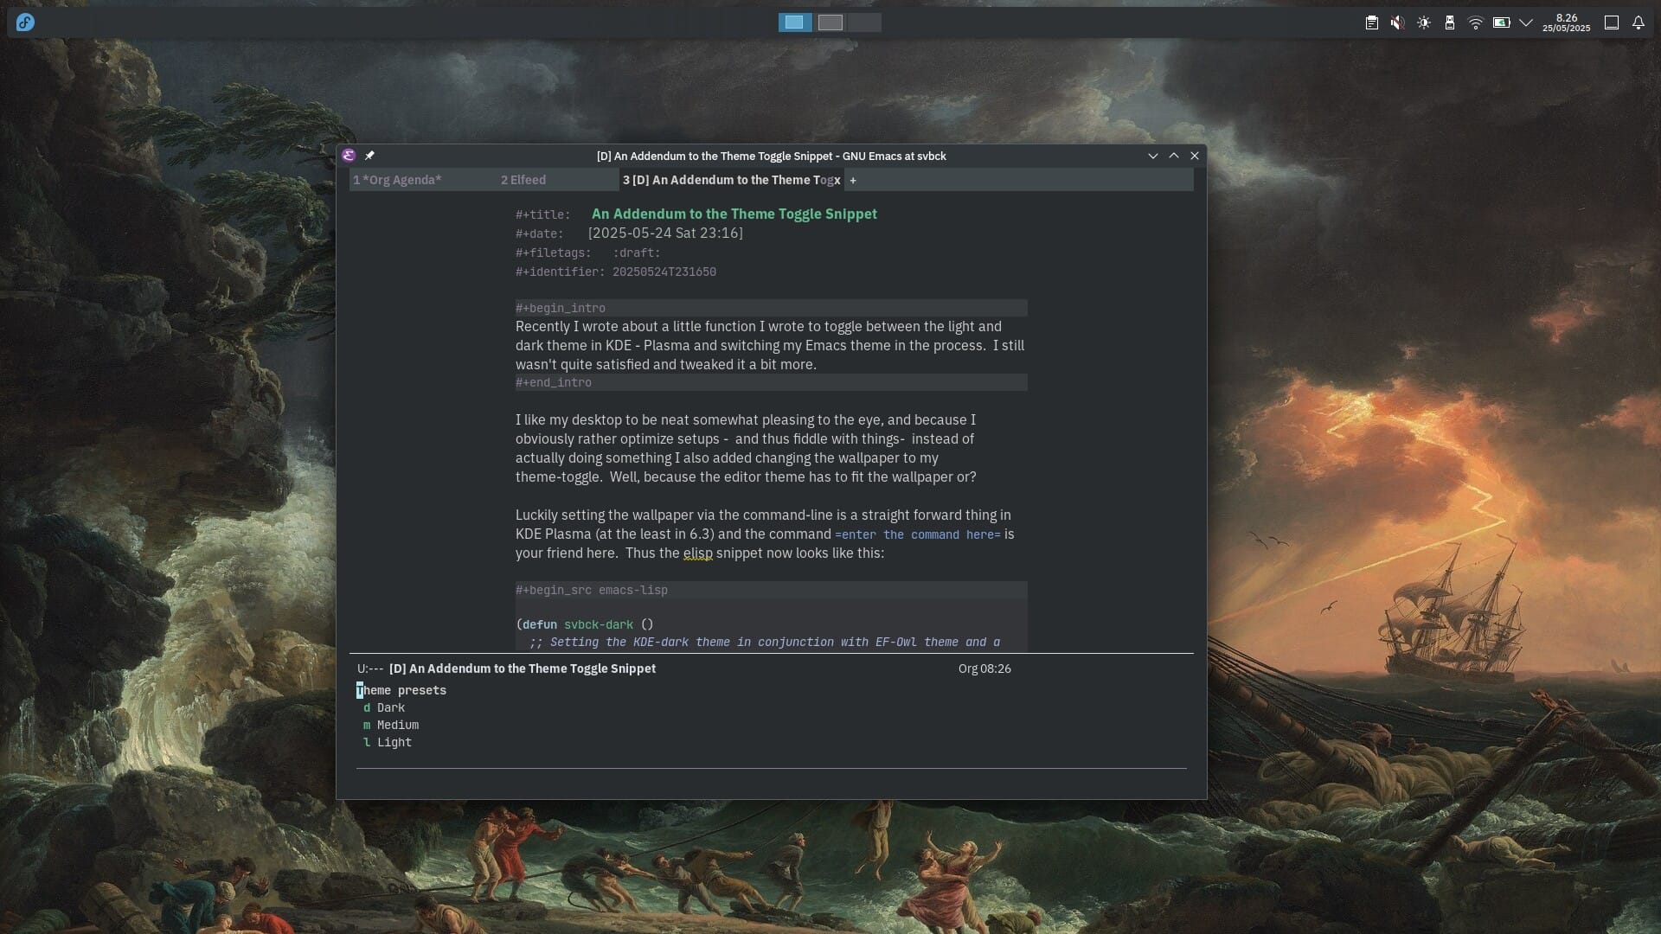
Task: Add a new tab with plus button
Action: [x=853, y=180]
